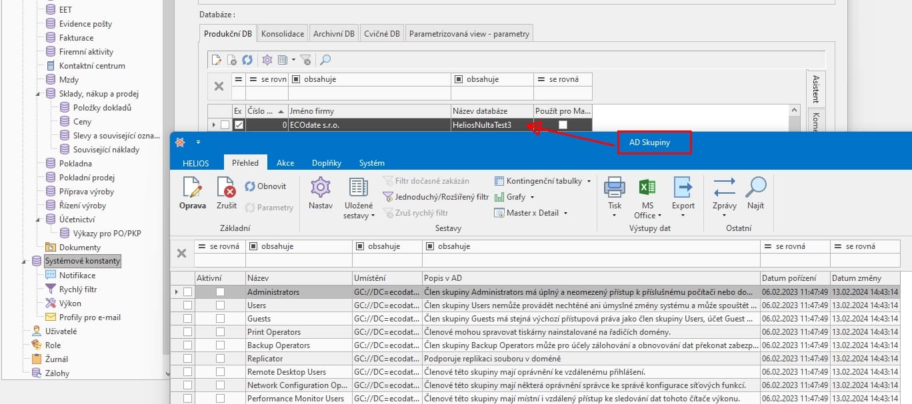Tick the row selector checkbox for Remote Desktop Users
This screenshot has height=404, width=912.
click(x=187, y=372)
